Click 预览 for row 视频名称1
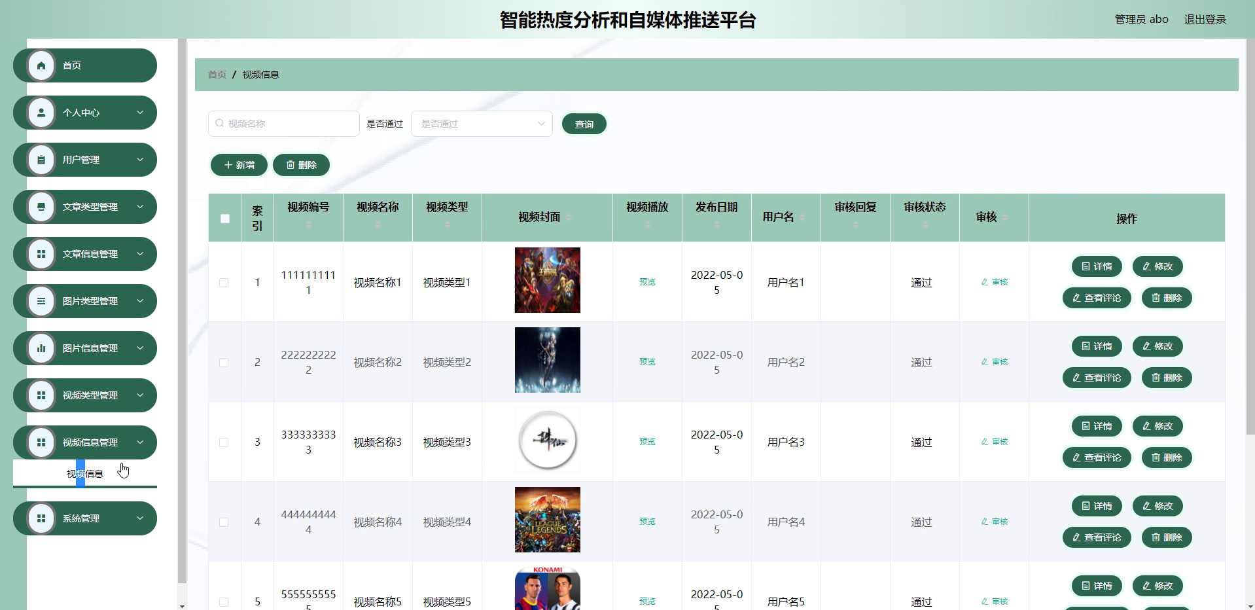 pos(648,282)
